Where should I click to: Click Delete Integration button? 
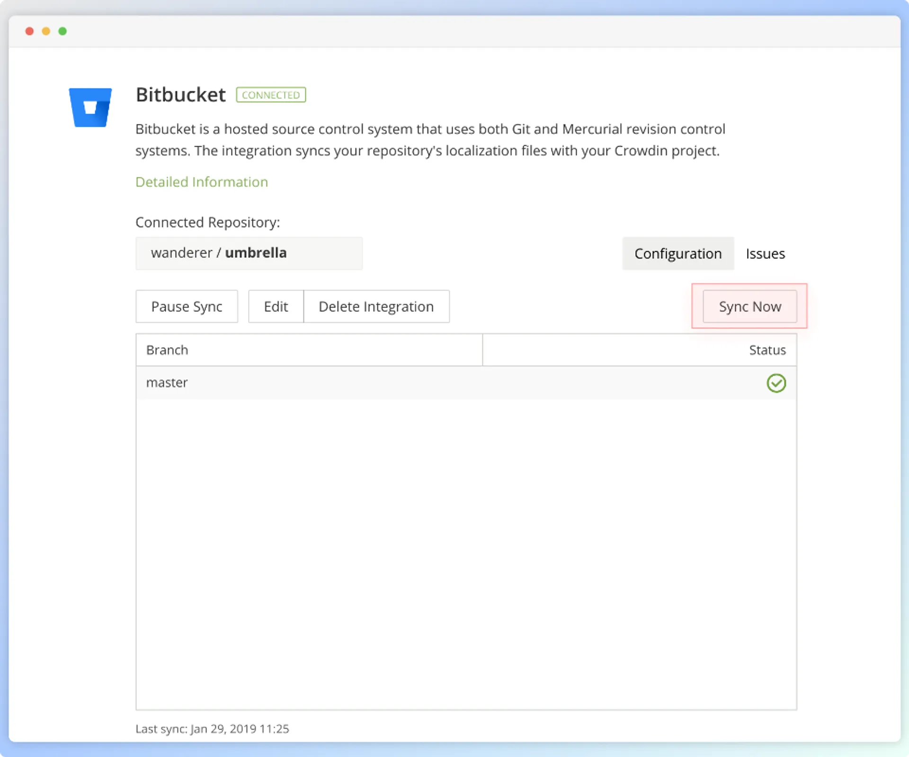[x=376, y=307]
